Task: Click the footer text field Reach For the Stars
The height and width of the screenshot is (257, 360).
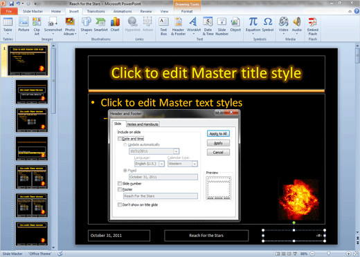Action: click(x=161, y=196)
